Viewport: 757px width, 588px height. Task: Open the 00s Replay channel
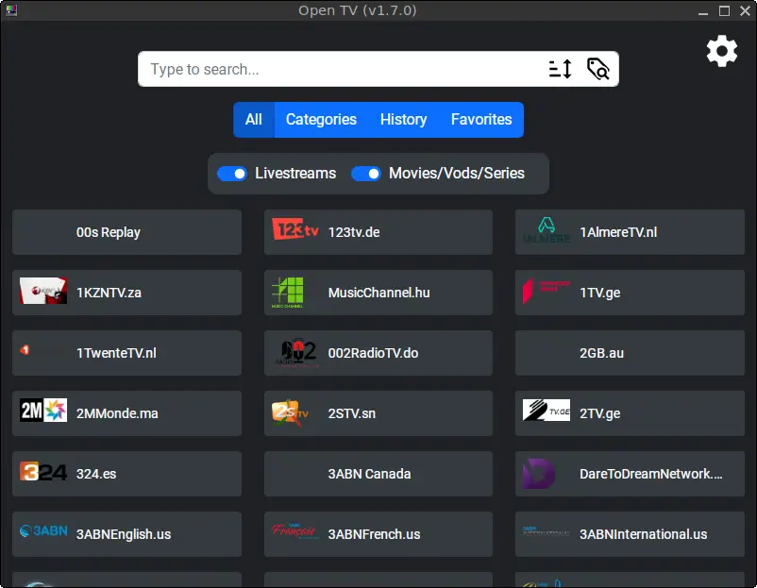coord(127,232)
